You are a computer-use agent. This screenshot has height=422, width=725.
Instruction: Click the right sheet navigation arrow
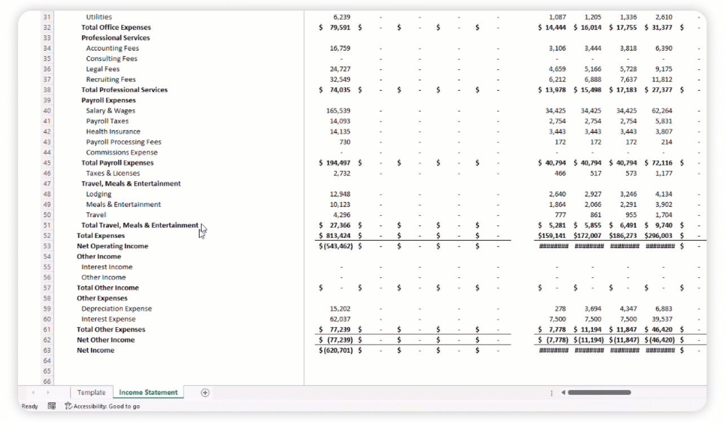(x=48, y=393)
